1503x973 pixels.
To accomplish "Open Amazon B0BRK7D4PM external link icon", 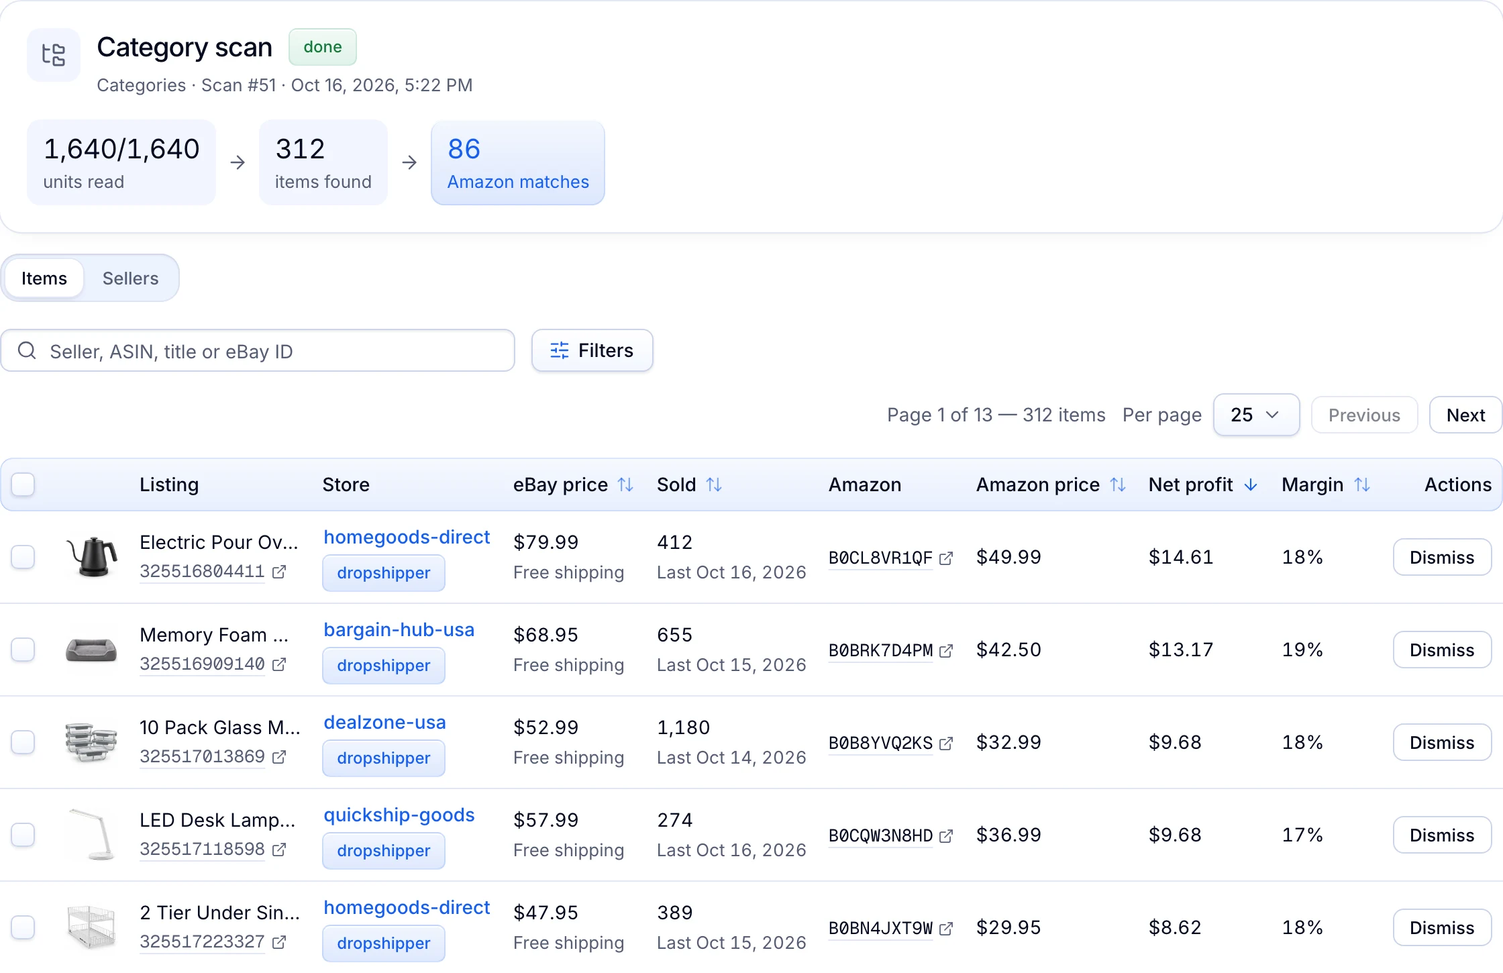I will 946,651.
